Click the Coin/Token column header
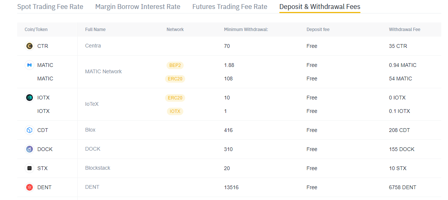The image size is (448, 200). coord(36,30)
